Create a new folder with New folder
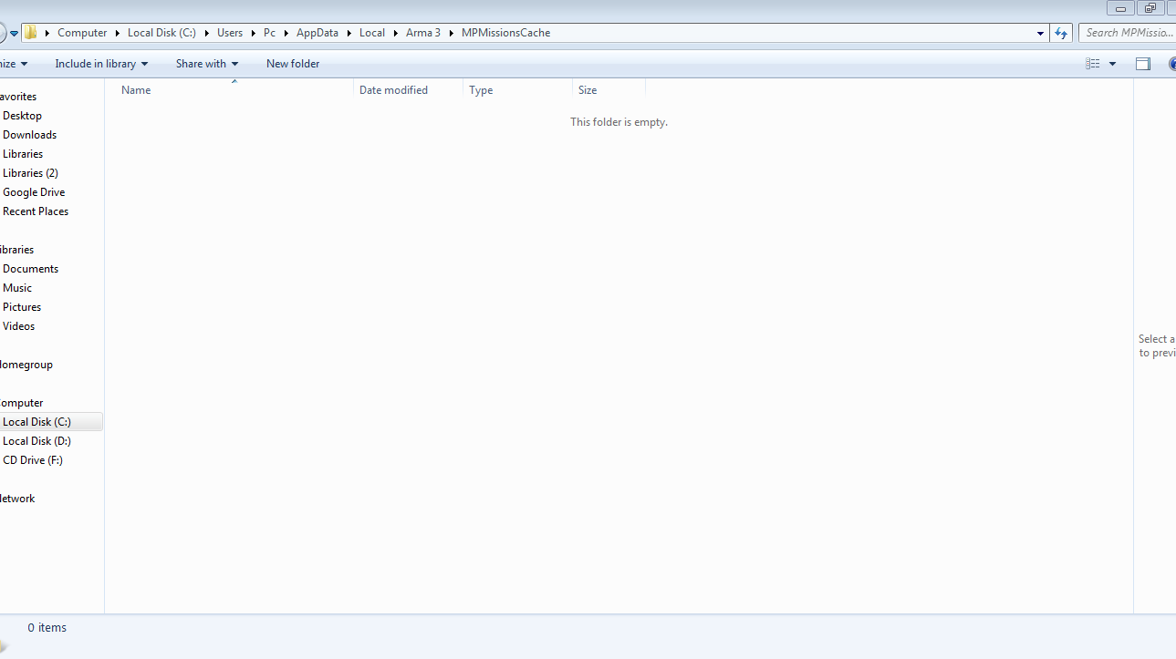1176x659 pixels. click(293, 64)
